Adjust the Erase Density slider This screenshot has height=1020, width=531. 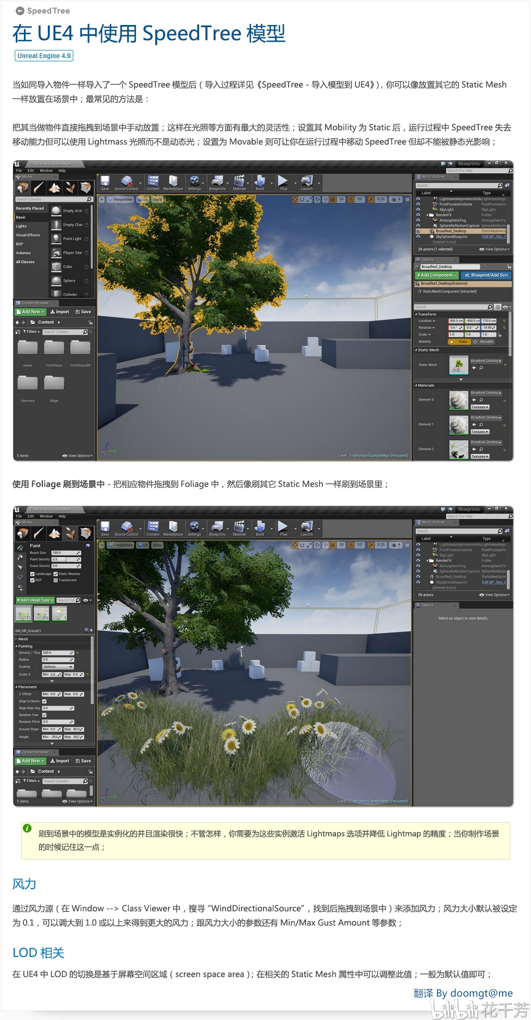coord(66,566)
